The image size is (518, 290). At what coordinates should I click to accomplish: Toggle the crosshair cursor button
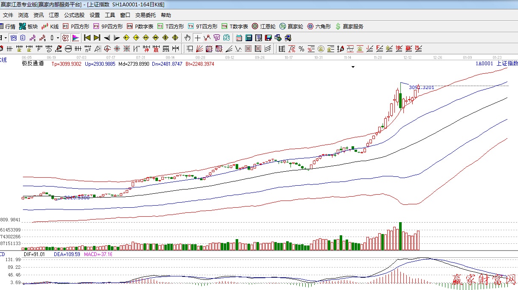[x=197, y=38]
